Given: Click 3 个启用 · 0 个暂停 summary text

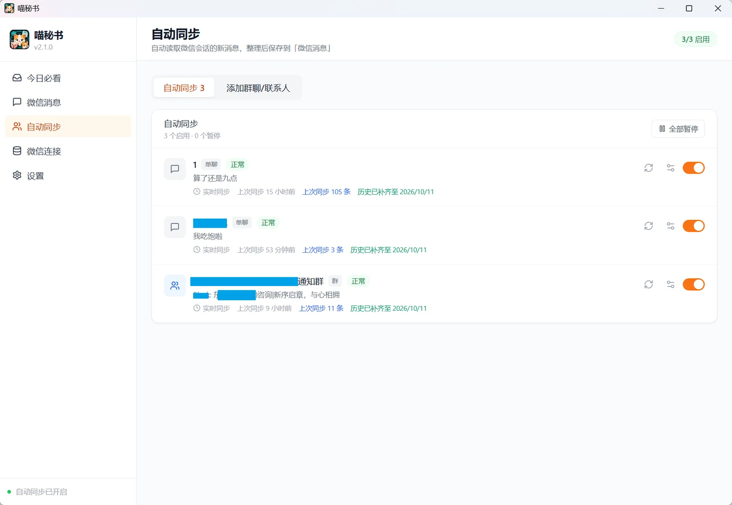Looking at the screenshot, I should click(x=192, y=136).
